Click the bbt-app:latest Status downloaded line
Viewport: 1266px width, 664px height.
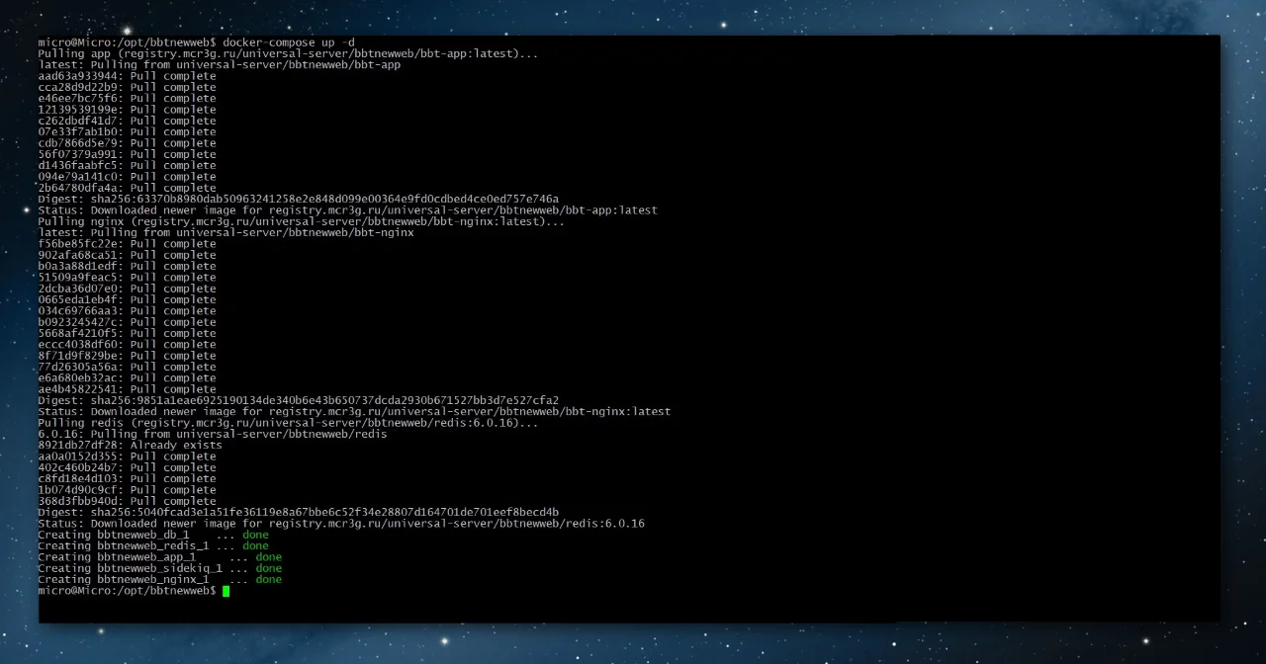click(348, 210)
